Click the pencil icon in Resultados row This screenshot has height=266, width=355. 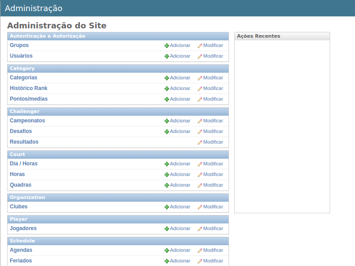click(x=200, y=142)
